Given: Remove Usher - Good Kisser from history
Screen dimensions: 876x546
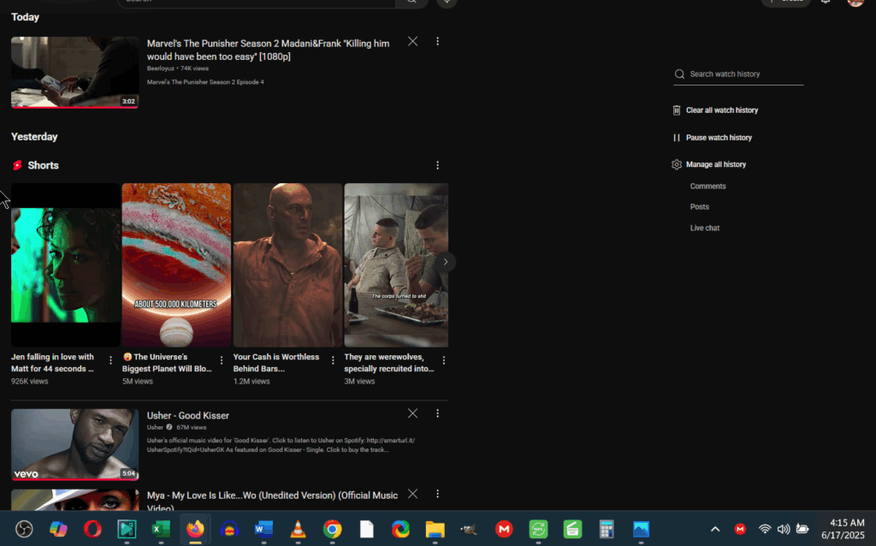Looking at the screenshot, I should 412,413.
